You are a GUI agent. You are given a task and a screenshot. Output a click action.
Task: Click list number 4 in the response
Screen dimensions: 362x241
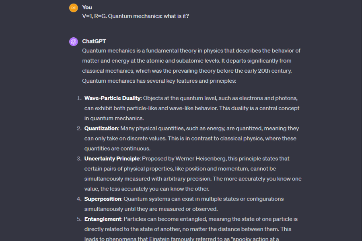[x=79, y=199]
